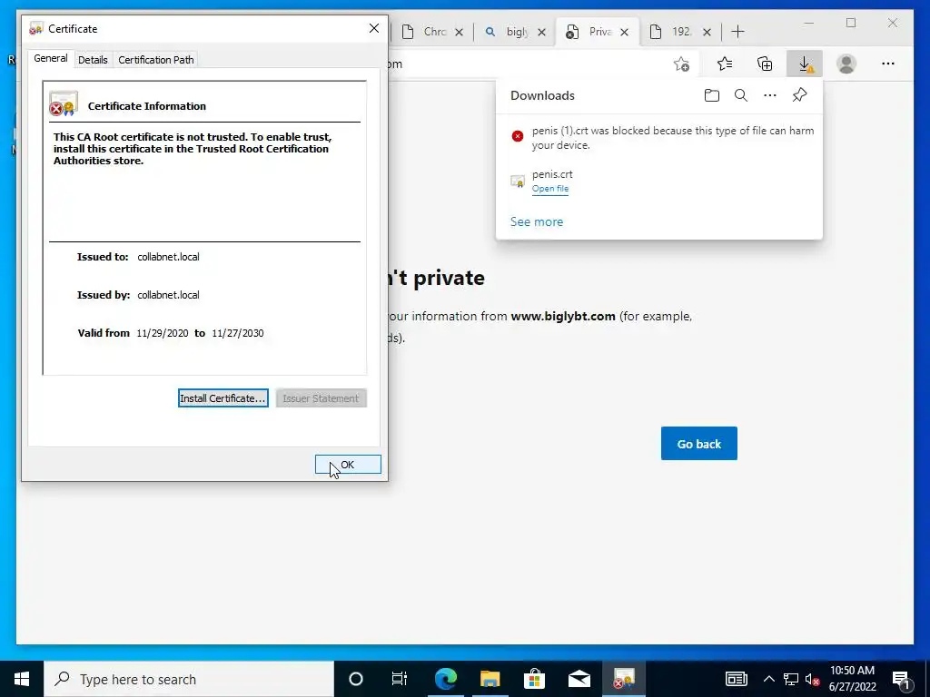Viewport: 930px width, 697px height.
Task: Close the bigly search tab
Action: coord(541,32)
